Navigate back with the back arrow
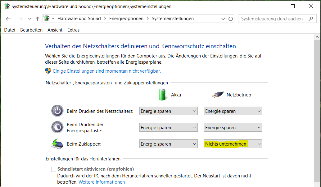 point(8,19)
